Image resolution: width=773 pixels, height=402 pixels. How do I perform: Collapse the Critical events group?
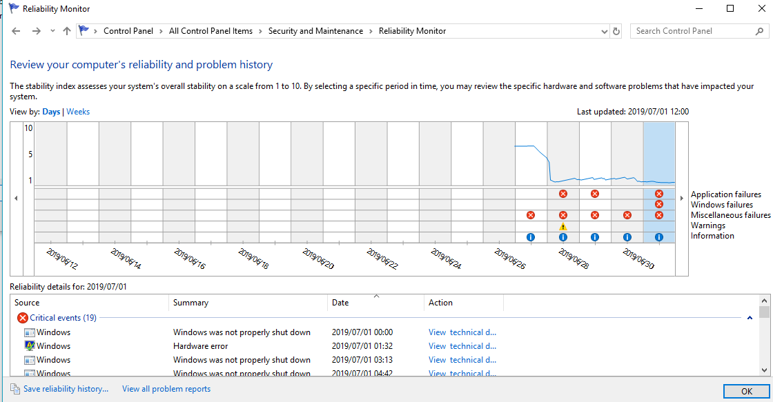coord(750,318)
